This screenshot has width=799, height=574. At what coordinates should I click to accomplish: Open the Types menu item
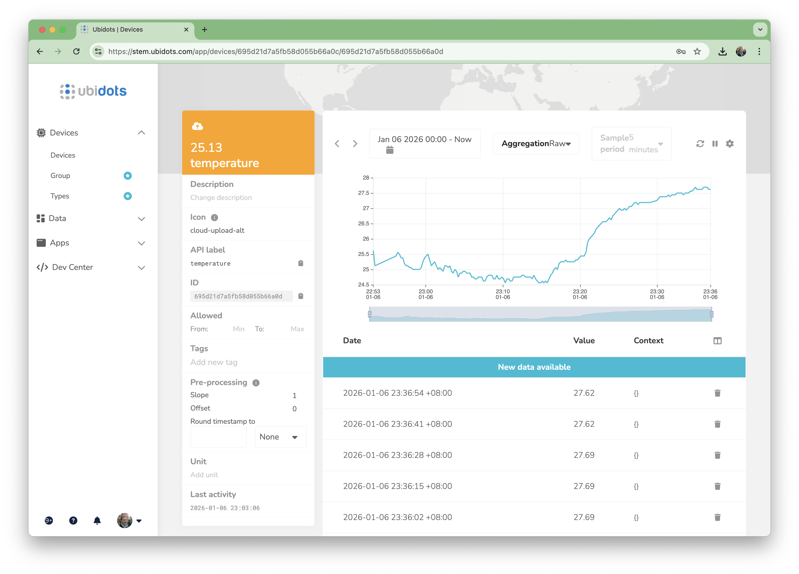60,196
